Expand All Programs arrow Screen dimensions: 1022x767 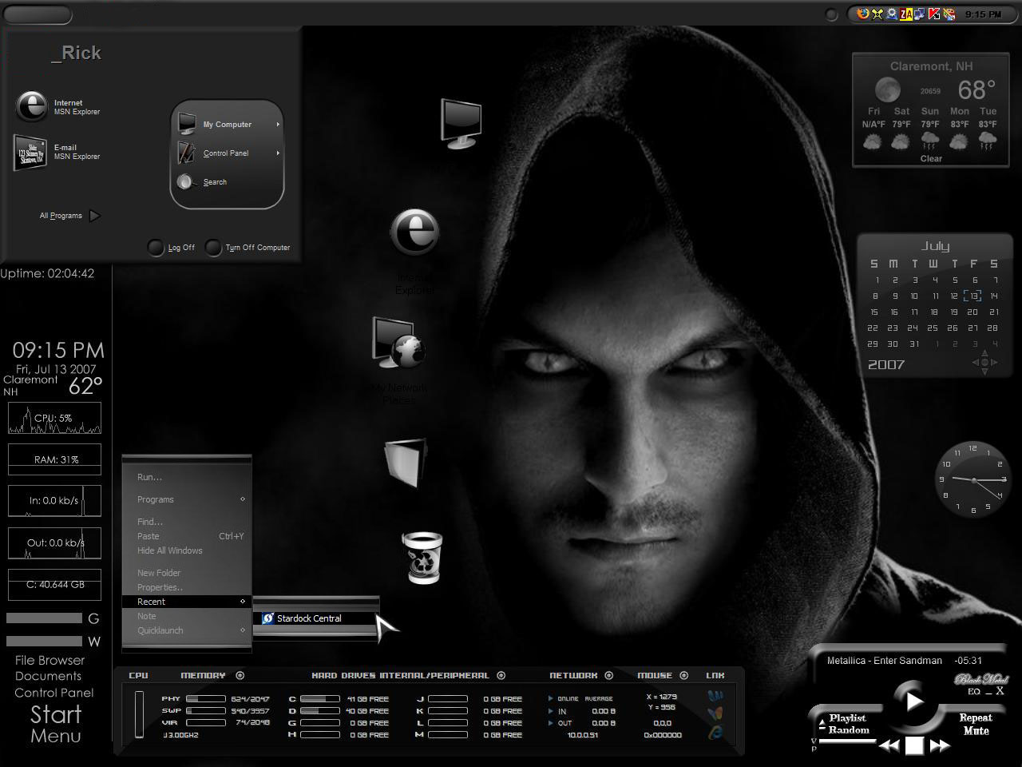click(x=95, y=216)
